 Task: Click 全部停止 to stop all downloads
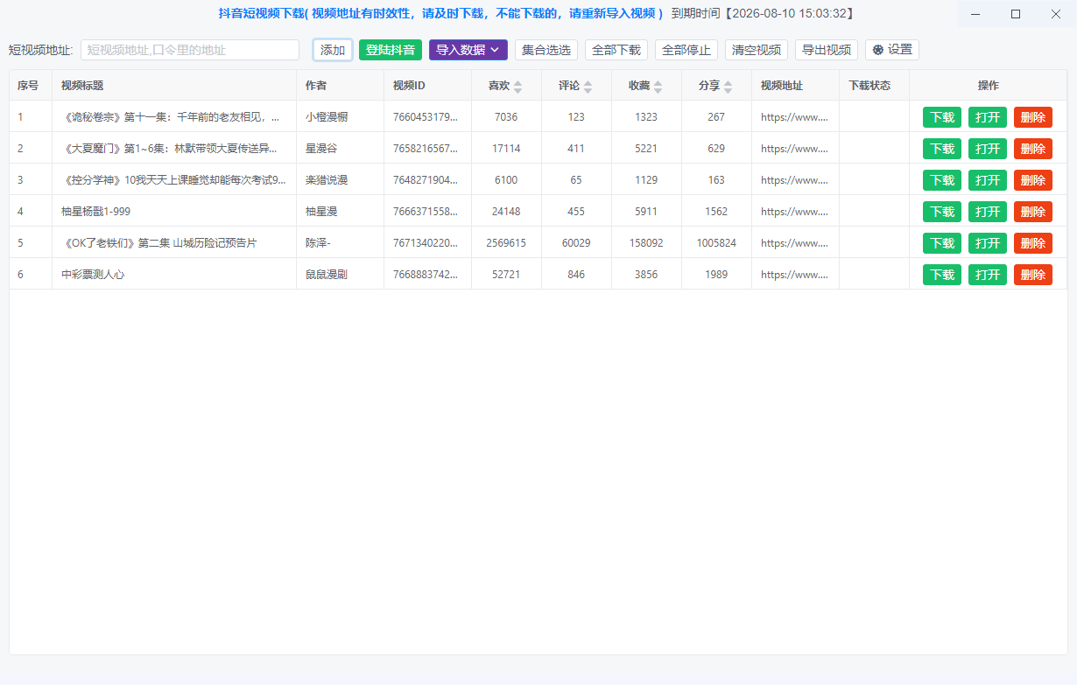pyautogui.click(x=686, y=50)
